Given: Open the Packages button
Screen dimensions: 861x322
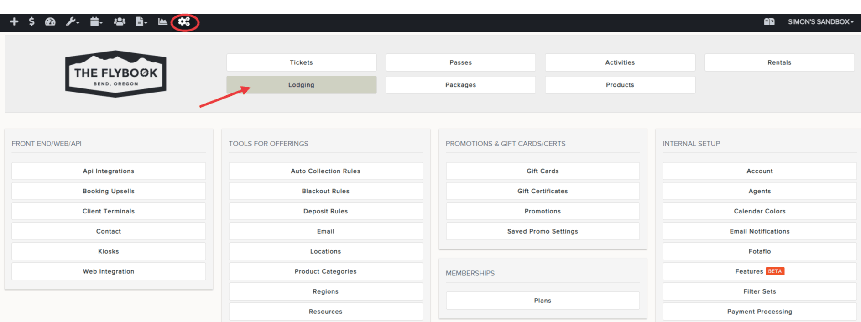Looking at the screenshot, I should point(461,85).
